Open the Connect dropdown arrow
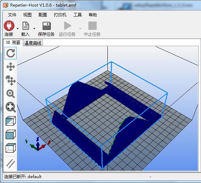 pyautogui.click(x=18, y=28)
